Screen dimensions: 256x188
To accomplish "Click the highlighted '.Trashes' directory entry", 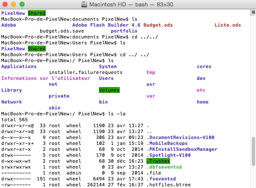I will click(x=158, y=161).
